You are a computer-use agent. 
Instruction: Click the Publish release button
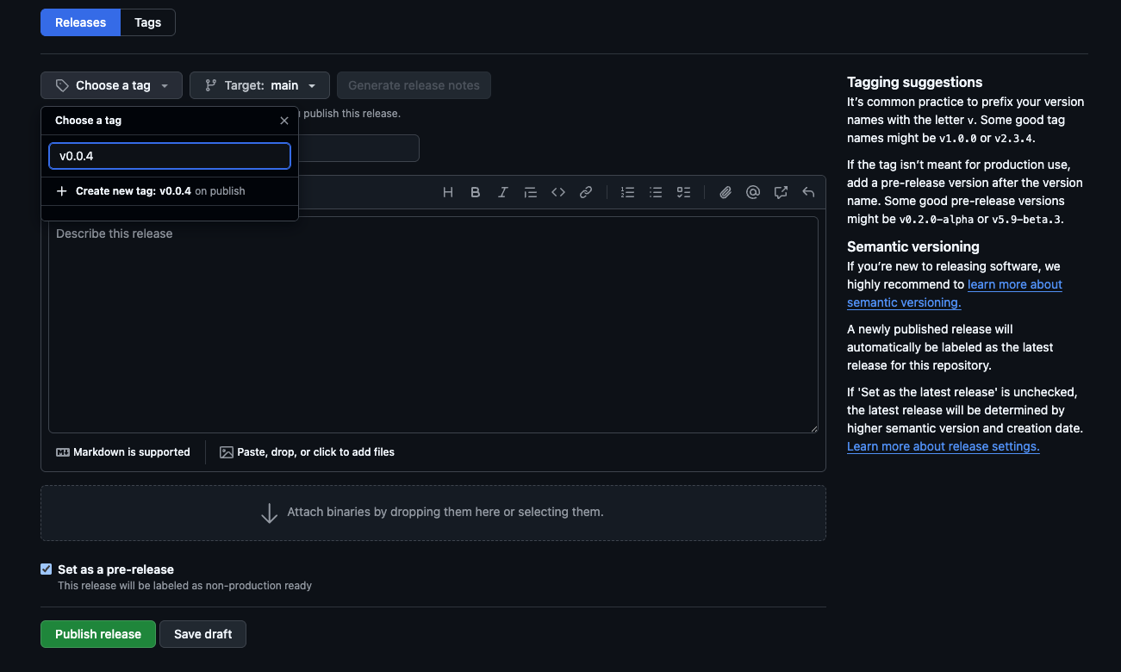coord(98,634)
